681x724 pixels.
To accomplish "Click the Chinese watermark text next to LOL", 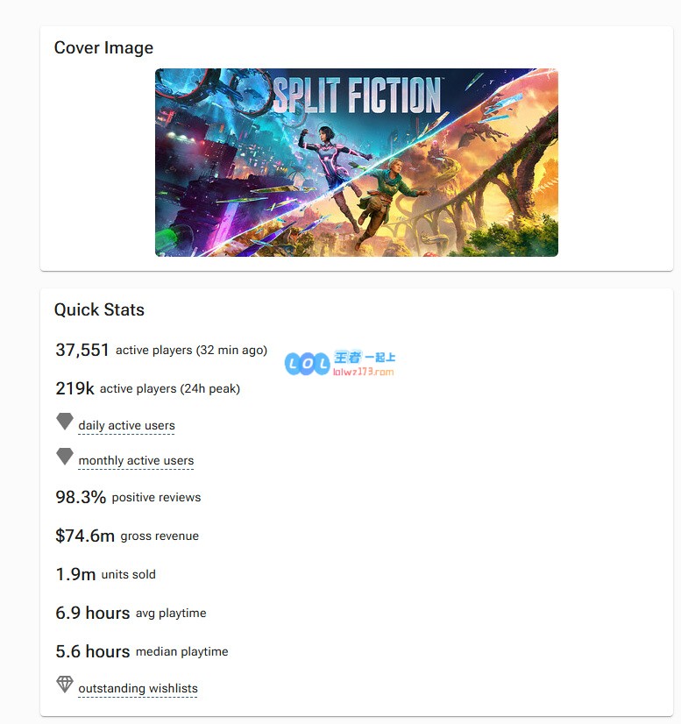I will click(x=365, y=358).
